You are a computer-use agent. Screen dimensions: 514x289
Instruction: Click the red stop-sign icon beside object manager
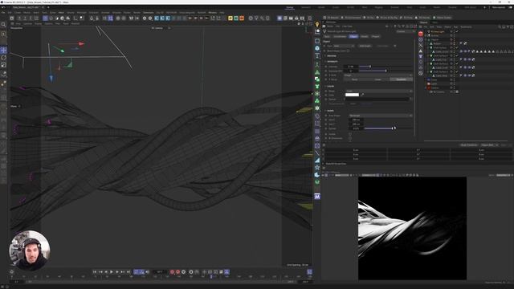click(421, 34)
